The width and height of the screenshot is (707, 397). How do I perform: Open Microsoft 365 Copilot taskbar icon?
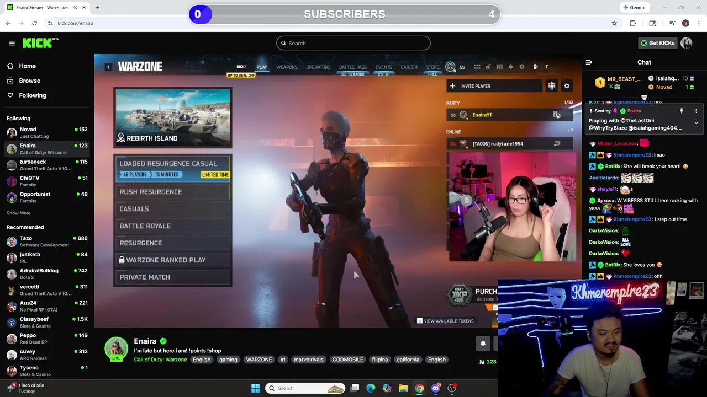(x=387, y=388)
